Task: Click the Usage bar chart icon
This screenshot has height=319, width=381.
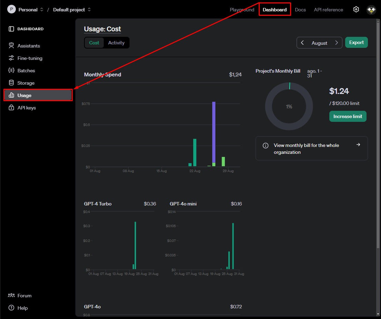Action: point(11,95)
